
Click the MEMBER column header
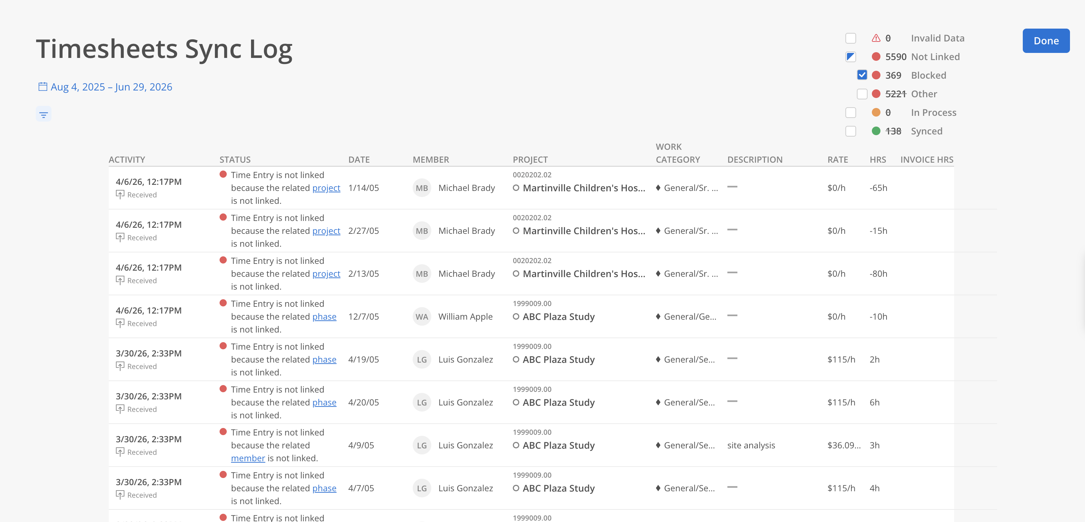[x=431, y=159]
